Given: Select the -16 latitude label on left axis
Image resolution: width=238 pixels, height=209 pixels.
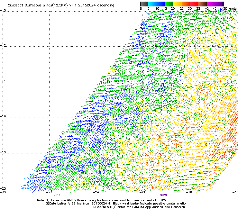Looking at the screenshot, I should [3, 116].
